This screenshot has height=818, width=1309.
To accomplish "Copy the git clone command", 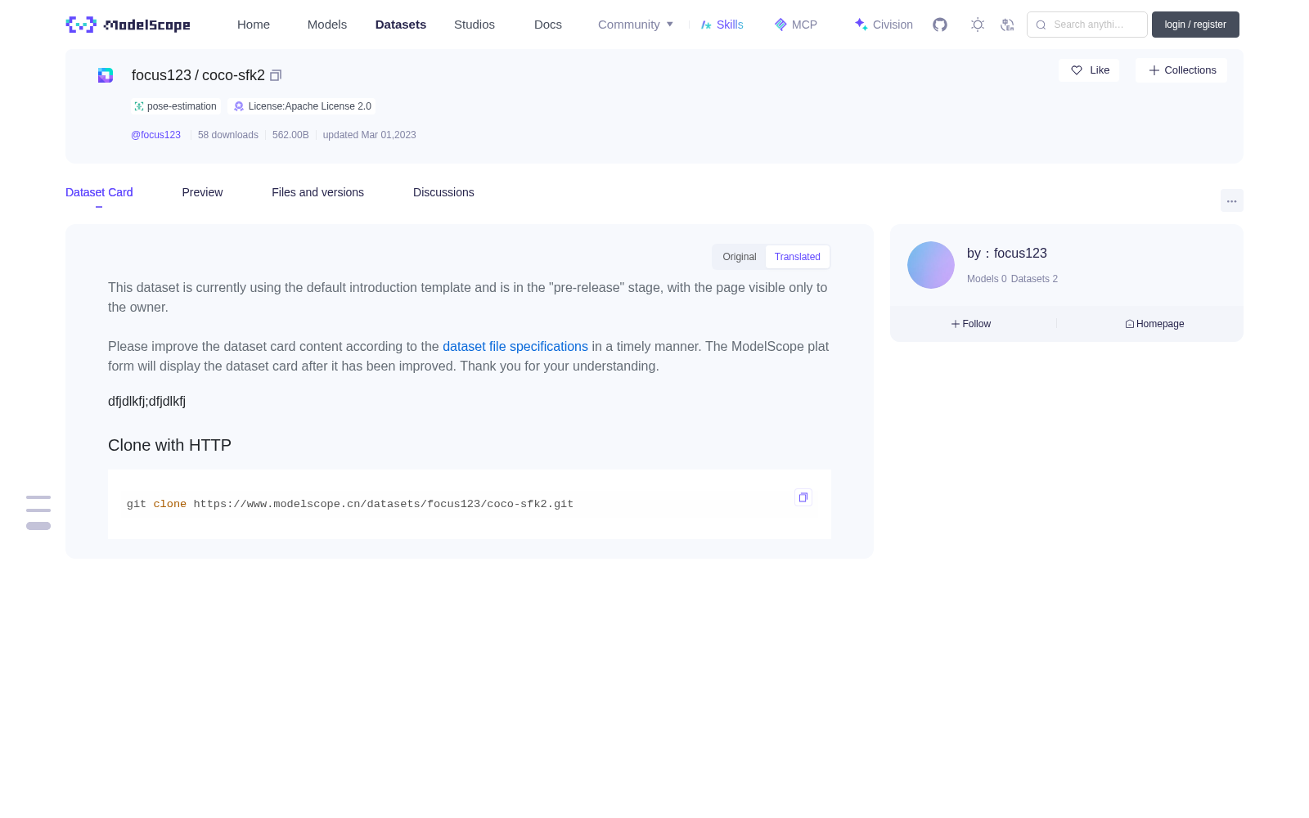I will [x=803, y=497].
